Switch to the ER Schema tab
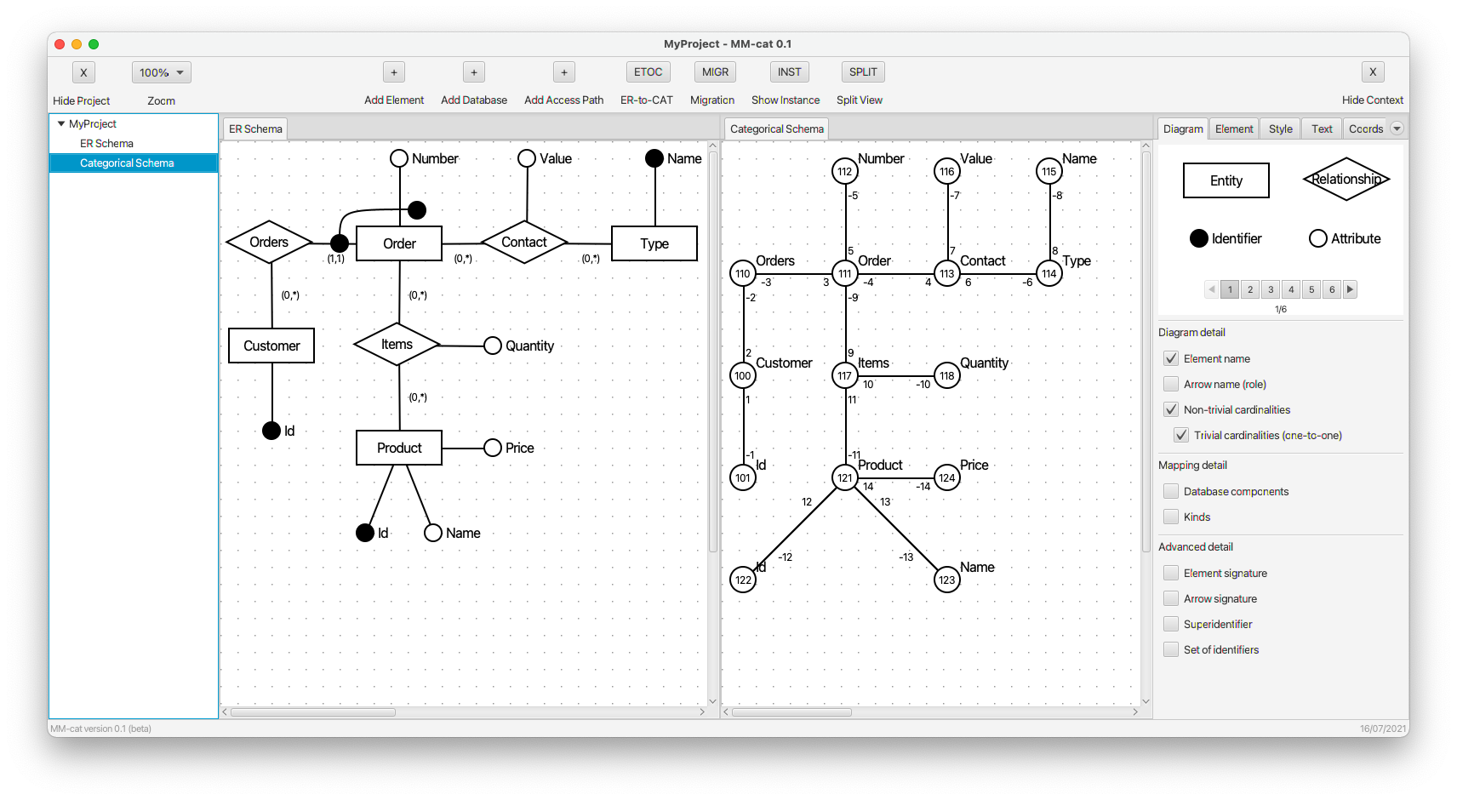Viewport: 1457px width, 800px height. [x=255, y=129]
